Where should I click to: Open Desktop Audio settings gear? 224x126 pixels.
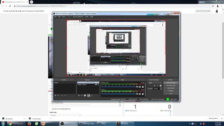143,87
